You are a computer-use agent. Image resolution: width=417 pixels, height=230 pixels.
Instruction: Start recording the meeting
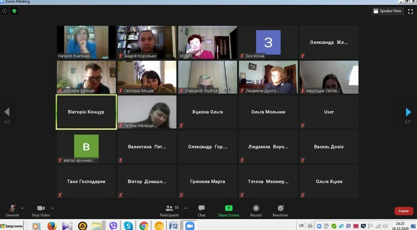[256, 210]
